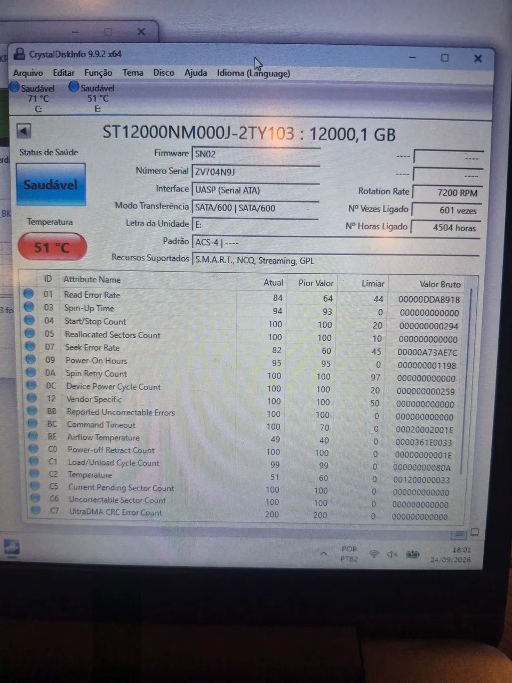Viewport: 512px width, 683px height.
Task: Select the Seek Error Rate attribute name
Action: [92, 347]
